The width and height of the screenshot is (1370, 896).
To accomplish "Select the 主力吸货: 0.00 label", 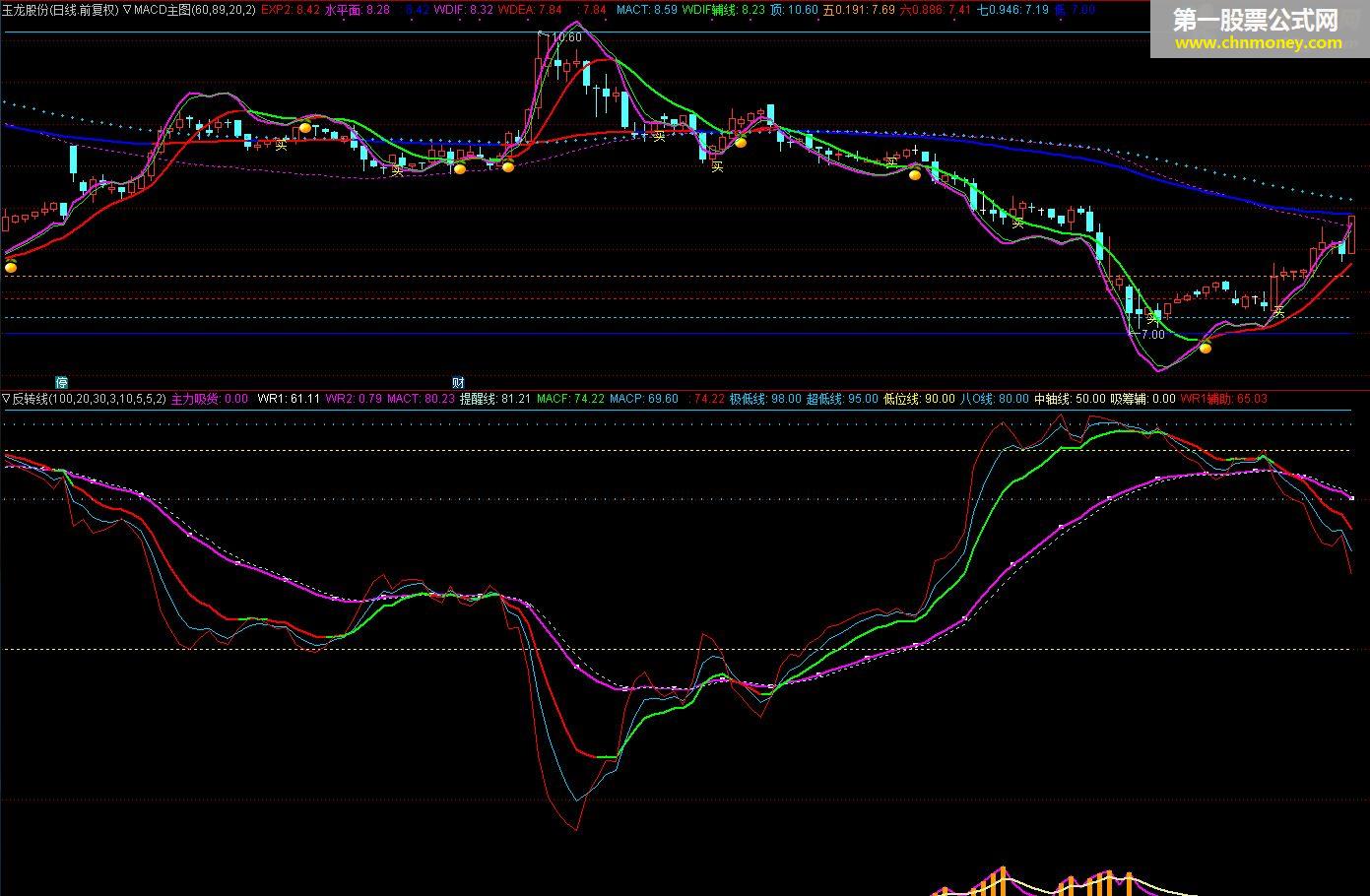I will tap(210, 399).
